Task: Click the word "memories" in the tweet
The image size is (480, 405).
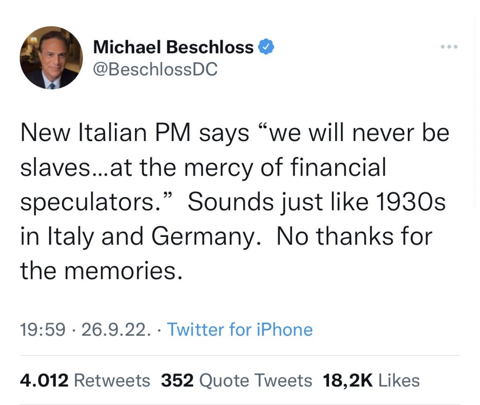Action: pos(121,270)
